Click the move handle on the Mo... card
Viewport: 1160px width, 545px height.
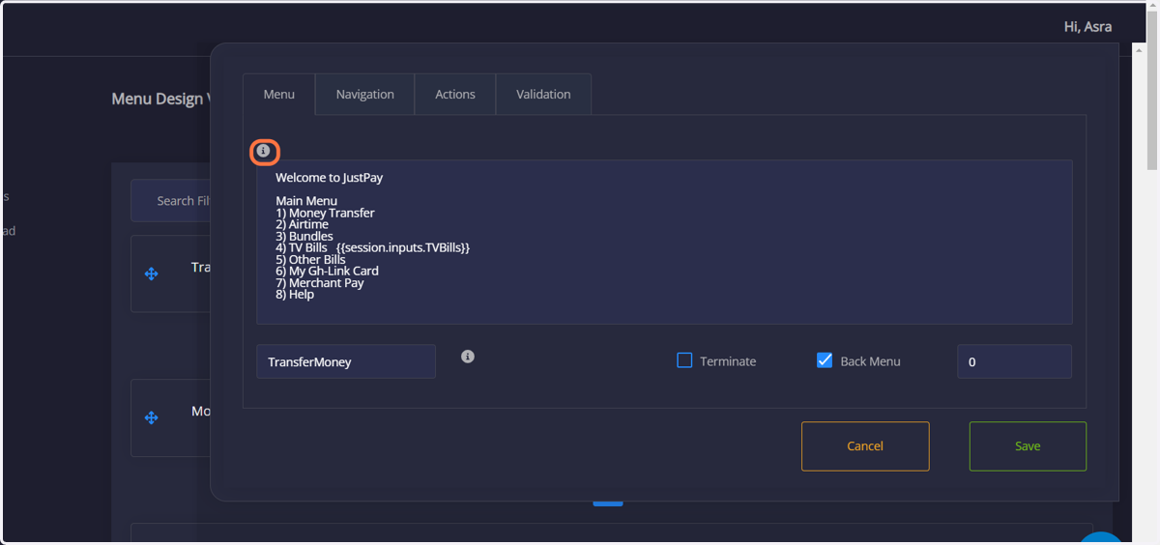152,418
